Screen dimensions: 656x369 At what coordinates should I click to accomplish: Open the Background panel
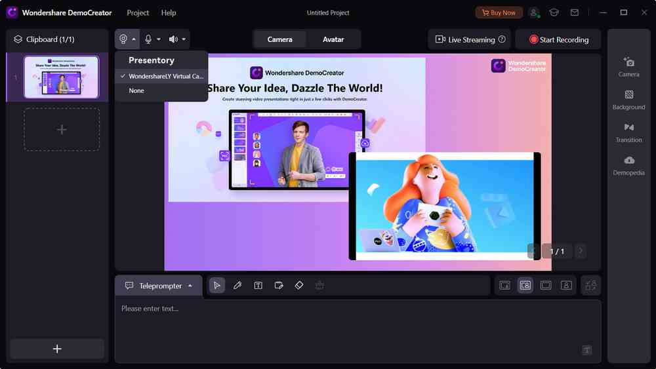(629, 100)
